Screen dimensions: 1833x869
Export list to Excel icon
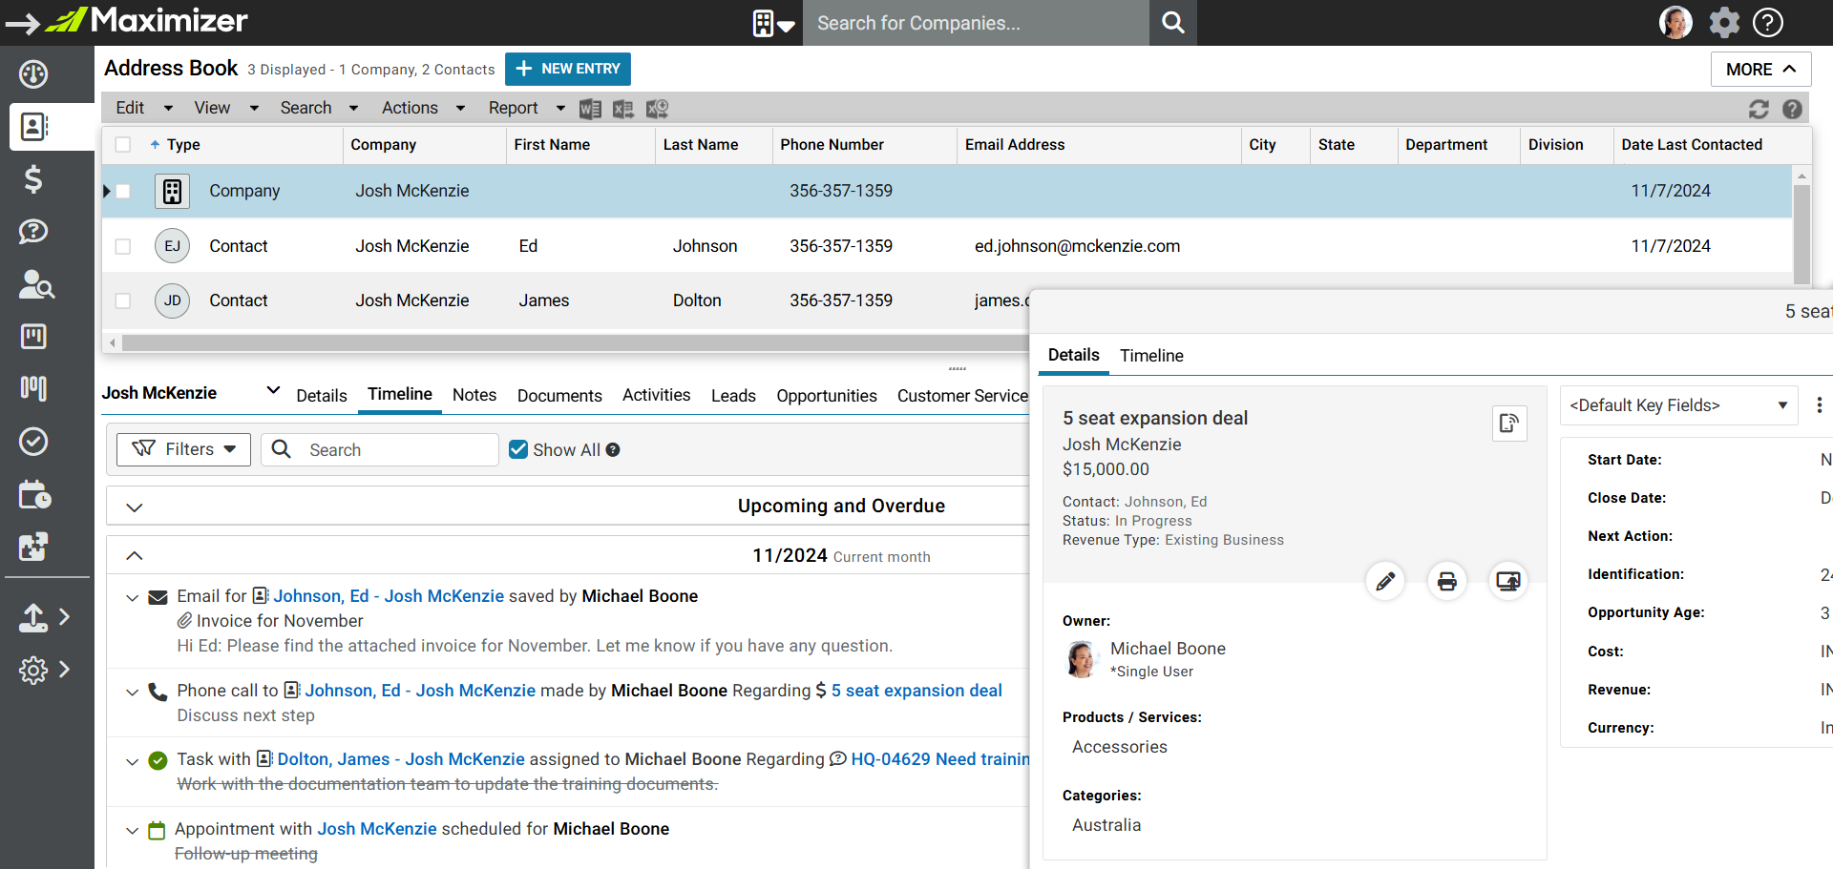(623, 109)
